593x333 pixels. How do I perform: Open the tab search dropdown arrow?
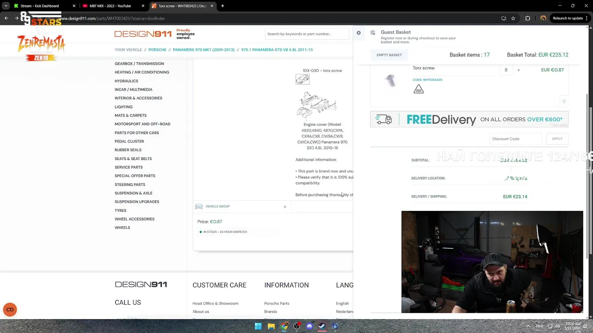point(6,6)
